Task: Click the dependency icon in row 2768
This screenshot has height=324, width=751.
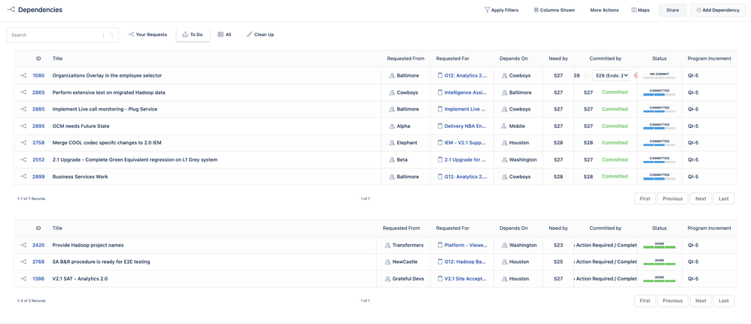Action: (x=23, y=262)
